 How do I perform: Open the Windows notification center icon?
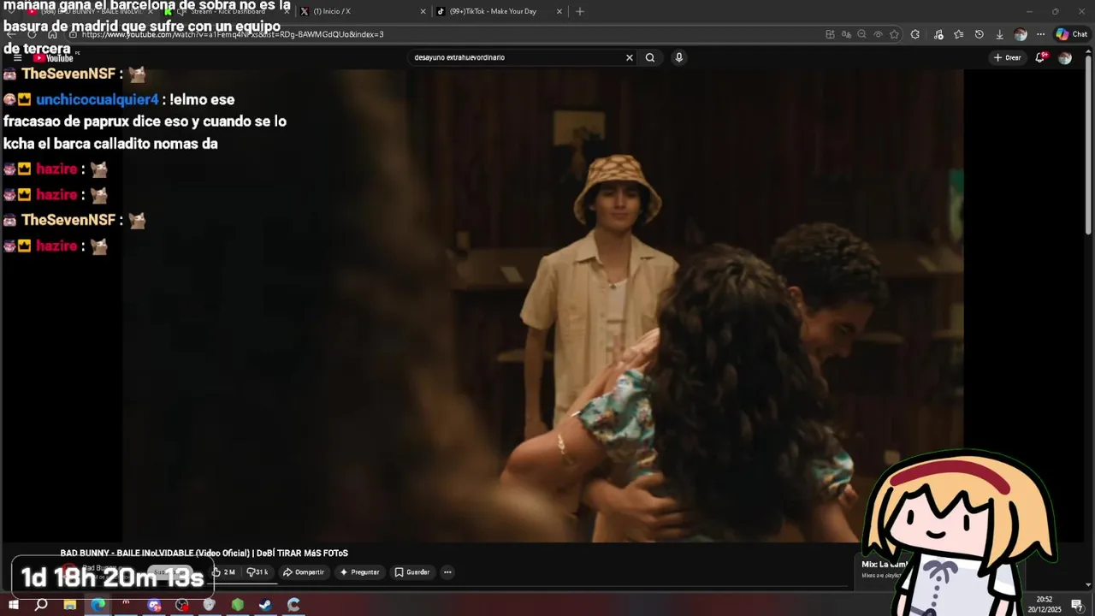tap(1077, 605)
